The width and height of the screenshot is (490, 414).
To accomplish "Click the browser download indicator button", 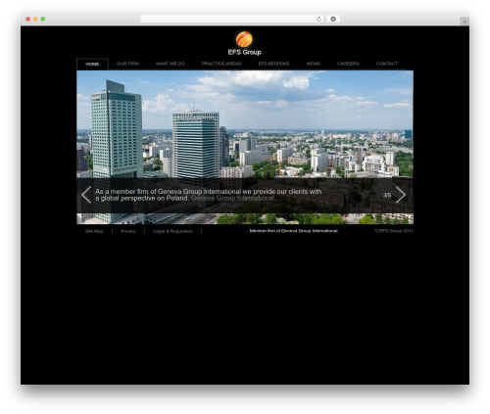I will point(333,19).
